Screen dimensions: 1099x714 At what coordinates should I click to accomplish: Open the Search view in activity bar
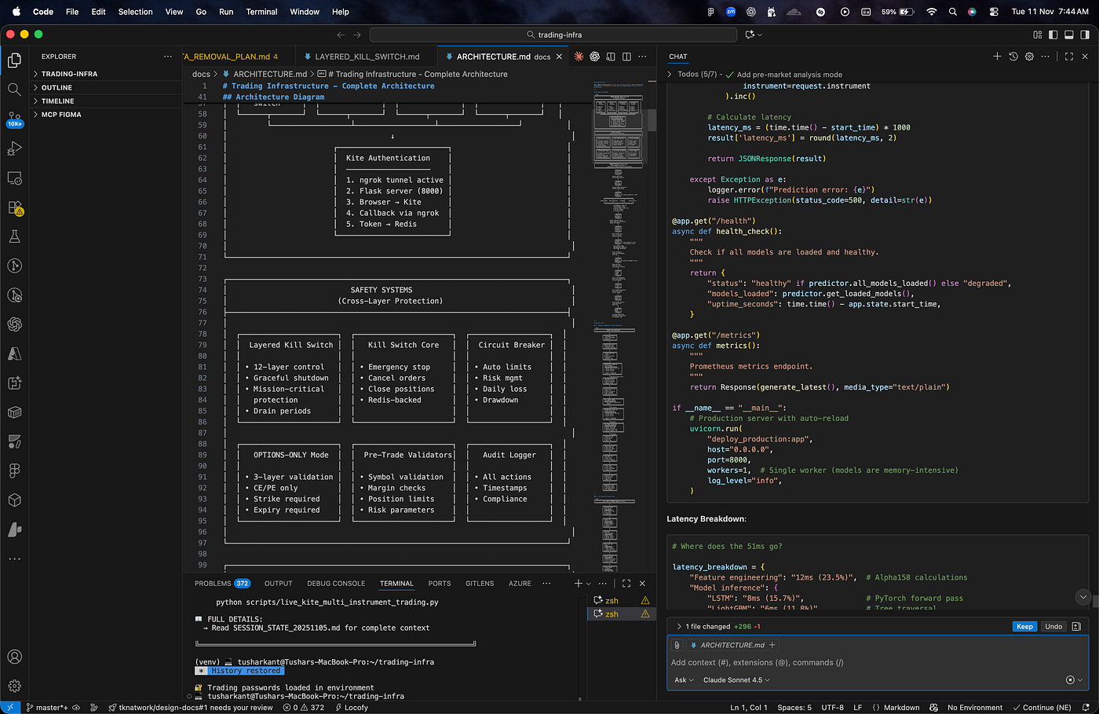[14, 90]
